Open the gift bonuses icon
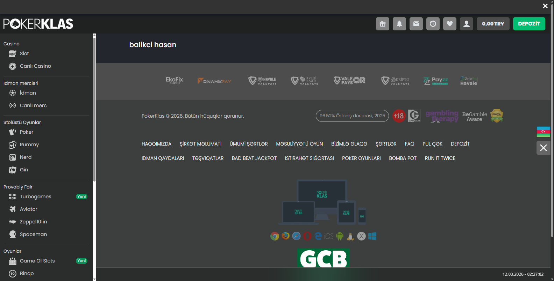Viewport: 554px width, 281px height. pyautogui.click(x=382, y=24)
